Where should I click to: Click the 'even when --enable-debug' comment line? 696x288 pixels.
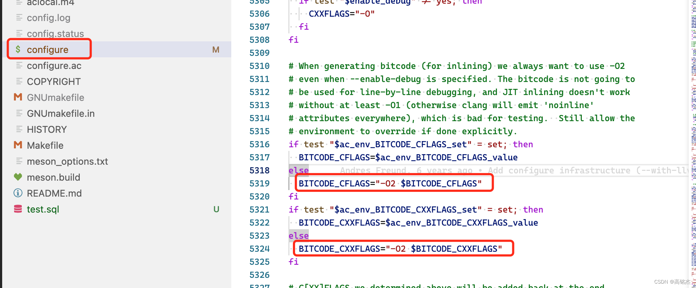[462, 79]
